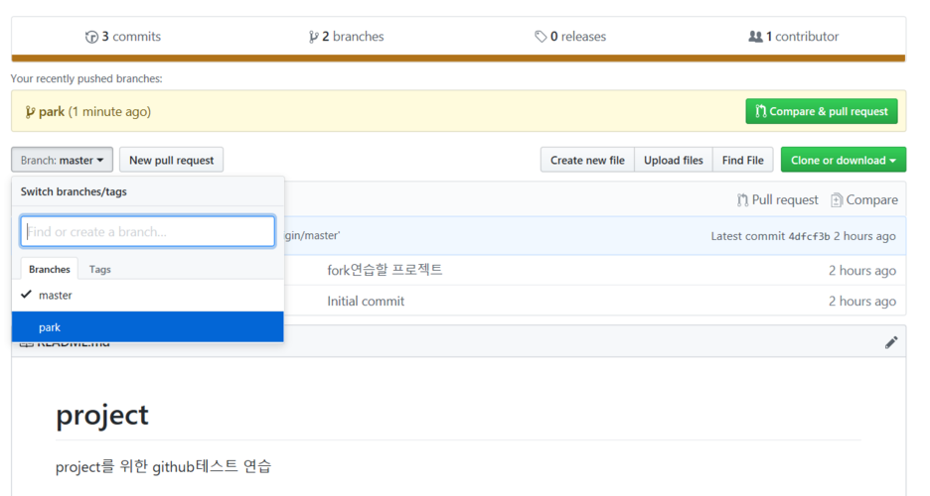
Task: Click 'Your recently pushed branches:' label
Action: pos(86,78)
